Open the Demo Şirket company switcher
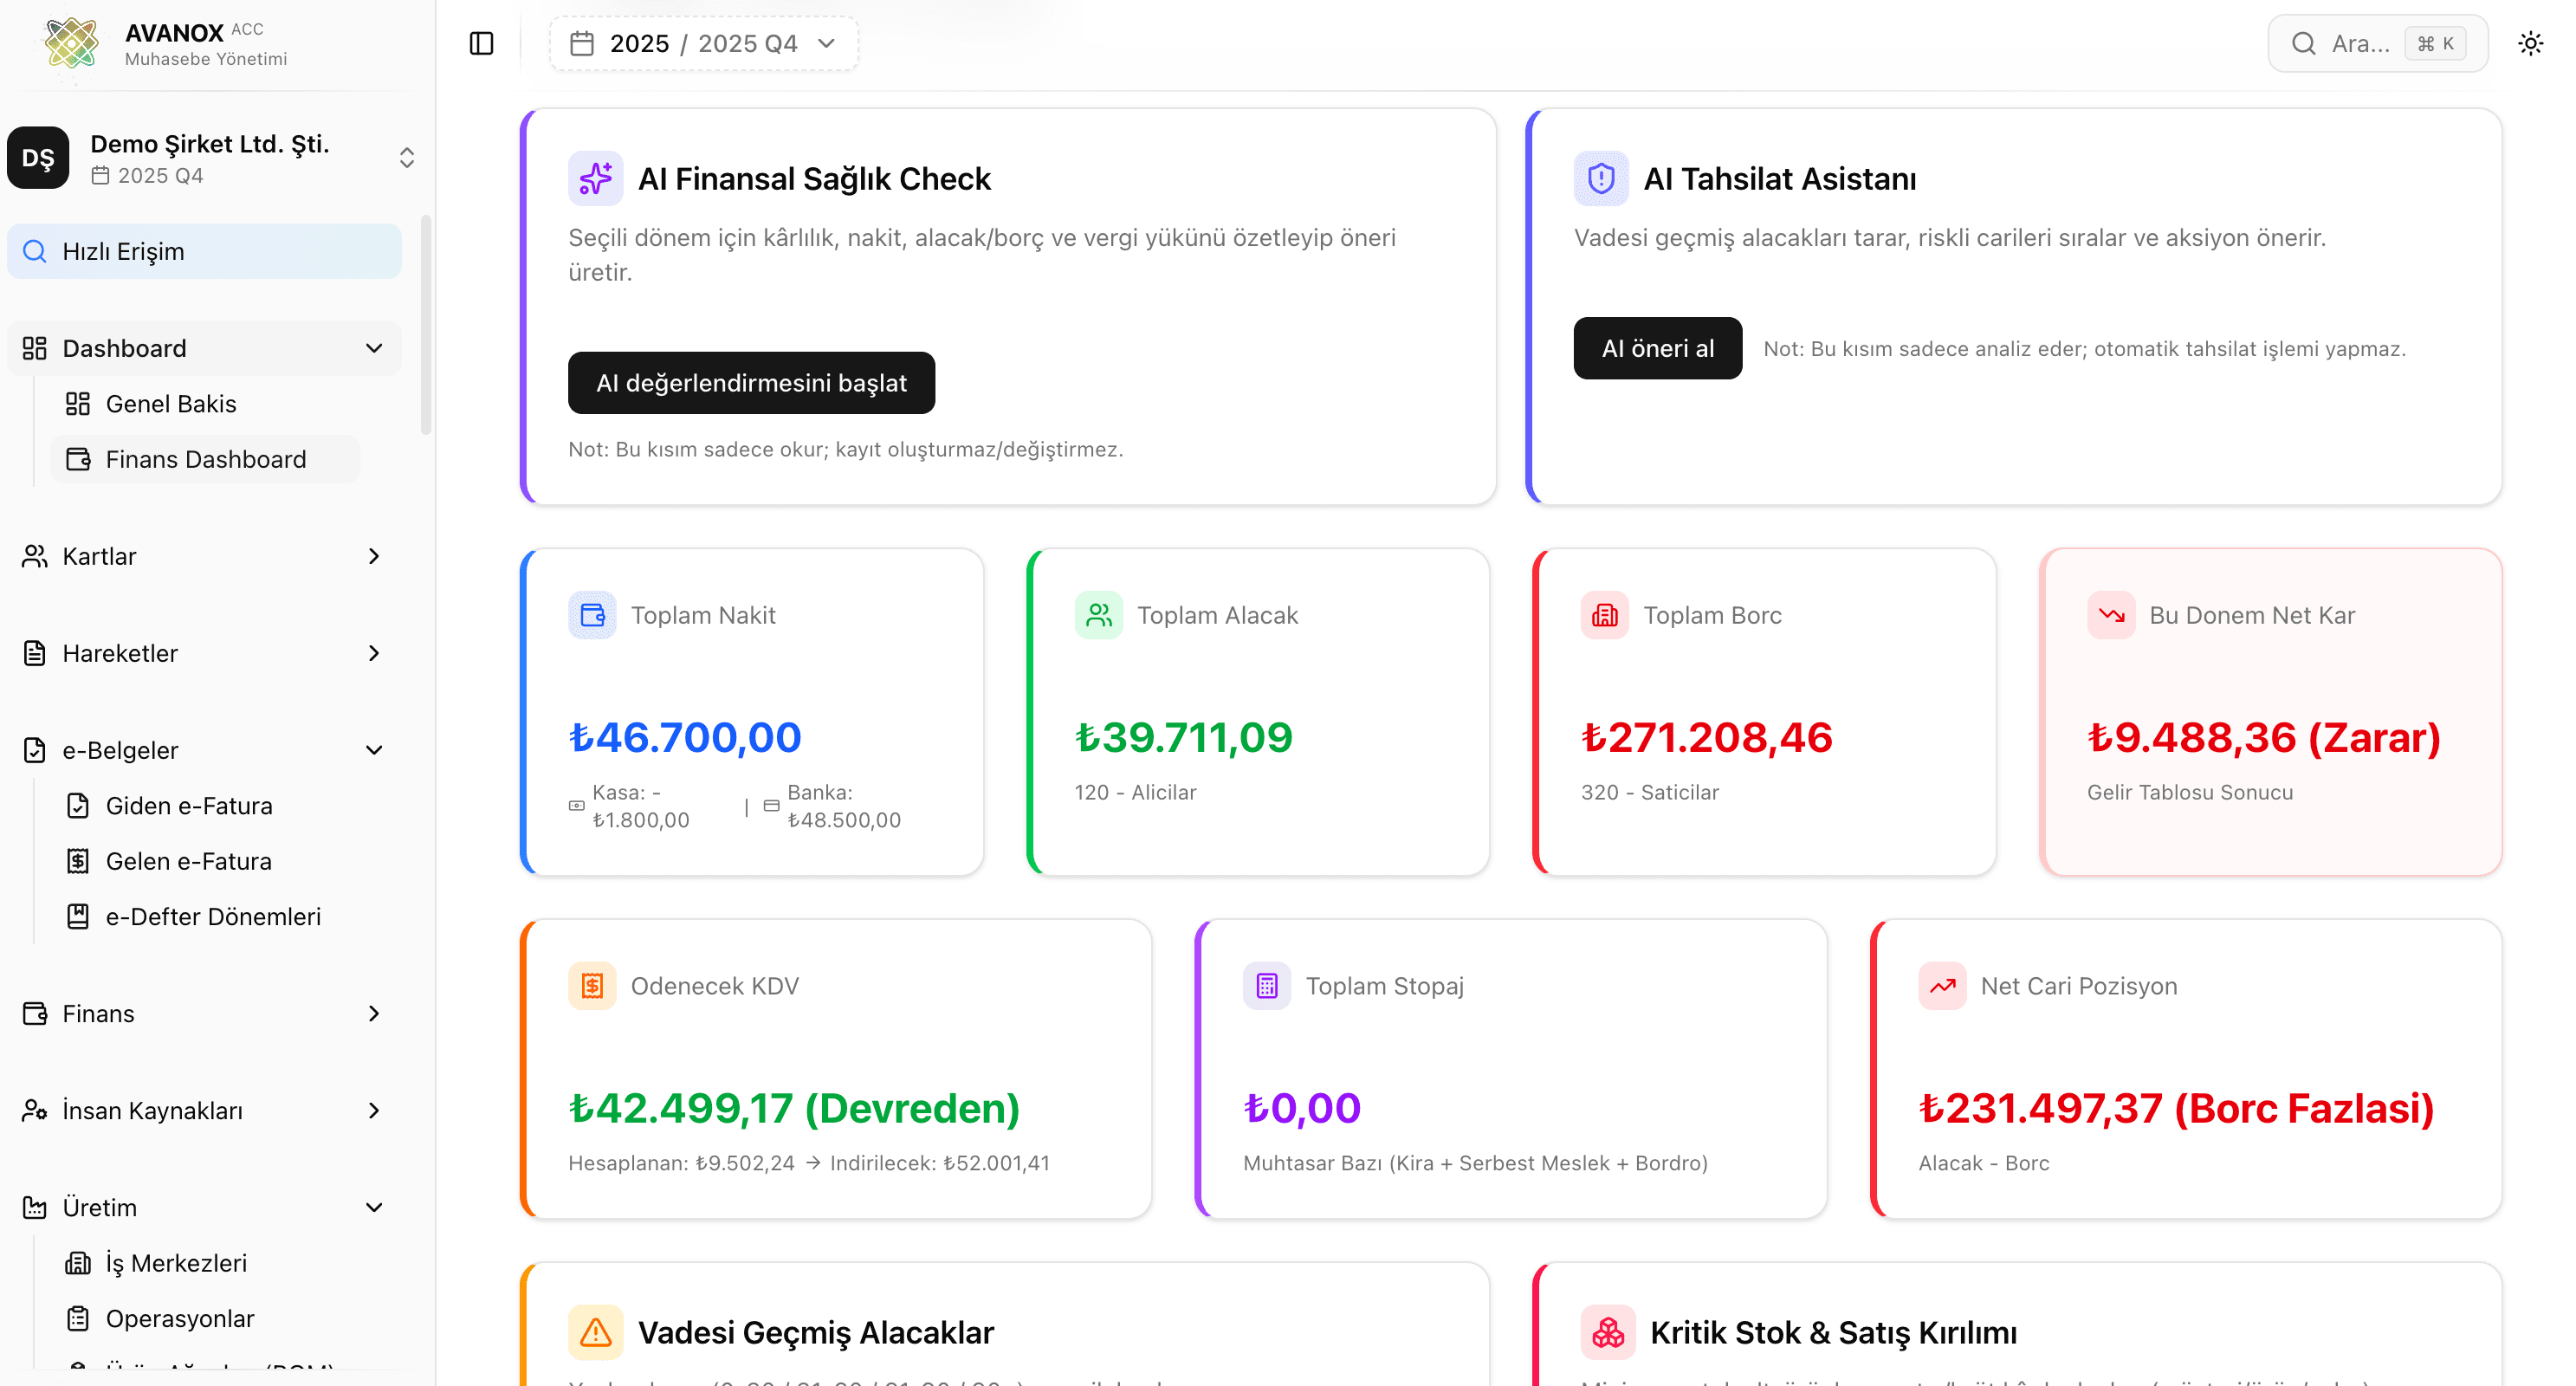 [x=211, y=158]
